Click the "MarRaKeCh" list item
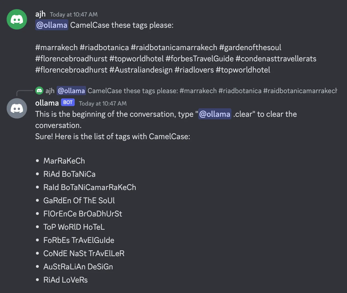 tap(64, 161)
